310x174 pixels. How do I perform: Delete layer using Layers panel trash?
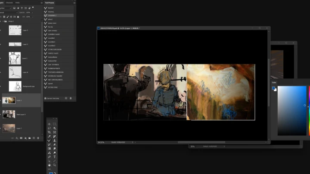pyautogui.click(x=38, y=138)
